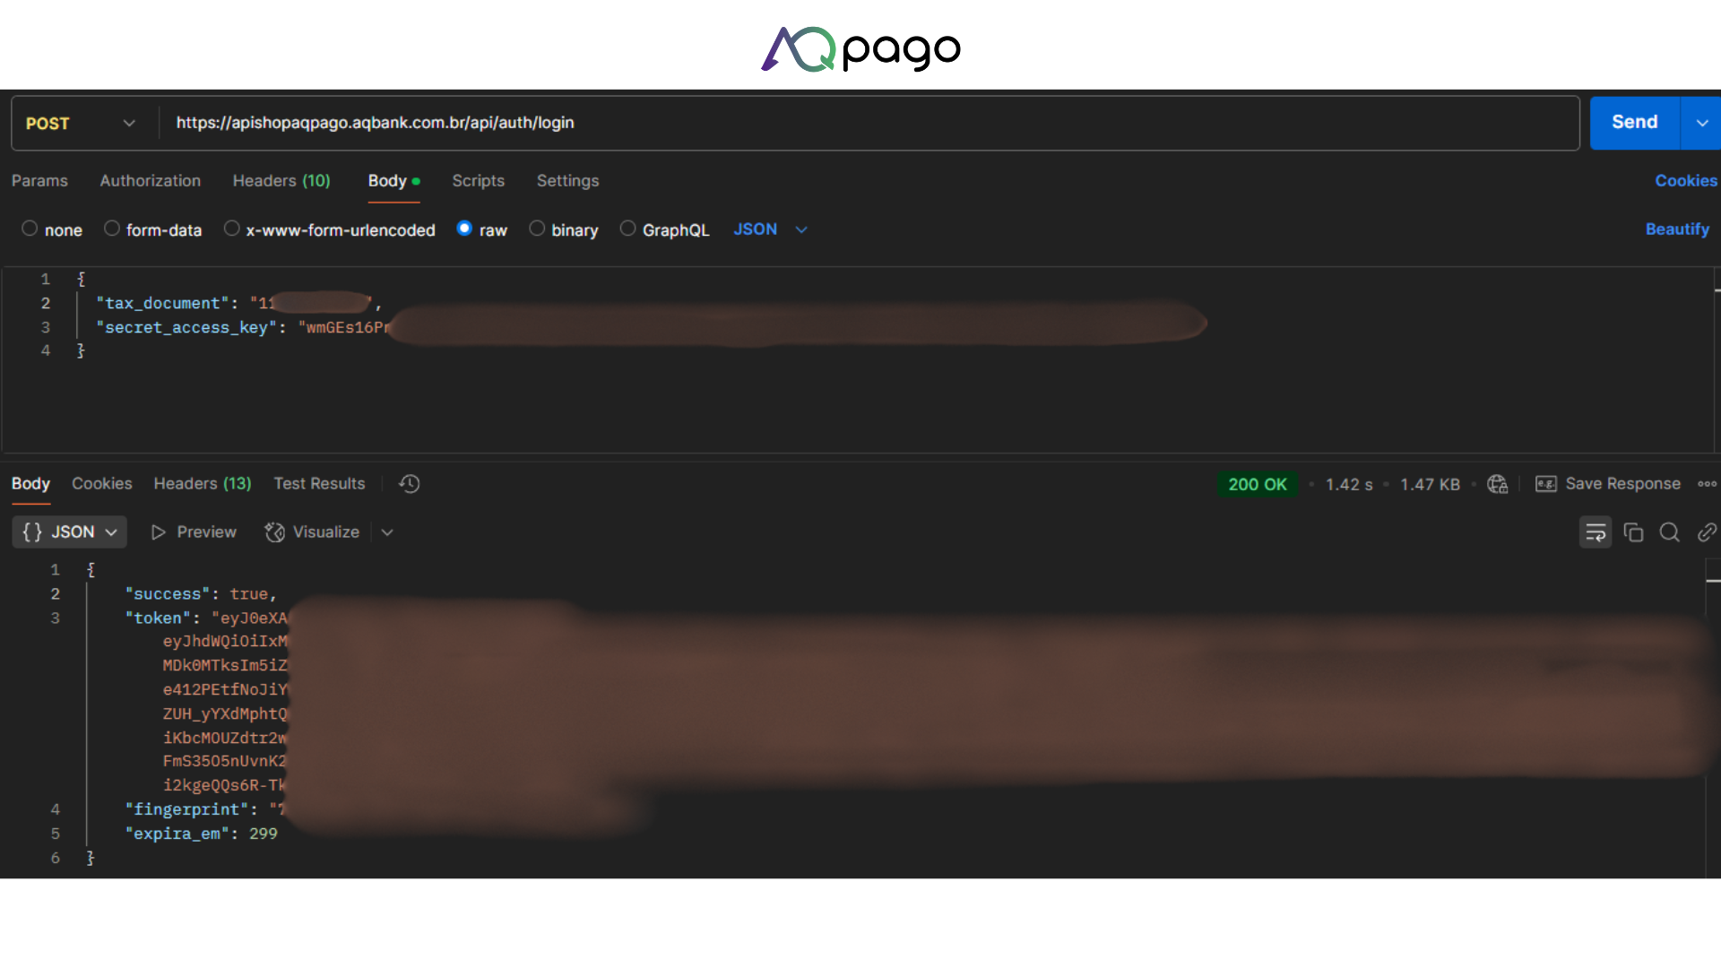Click the network globe-lock icon
1721x968 pixels.
pos(1497,484)
